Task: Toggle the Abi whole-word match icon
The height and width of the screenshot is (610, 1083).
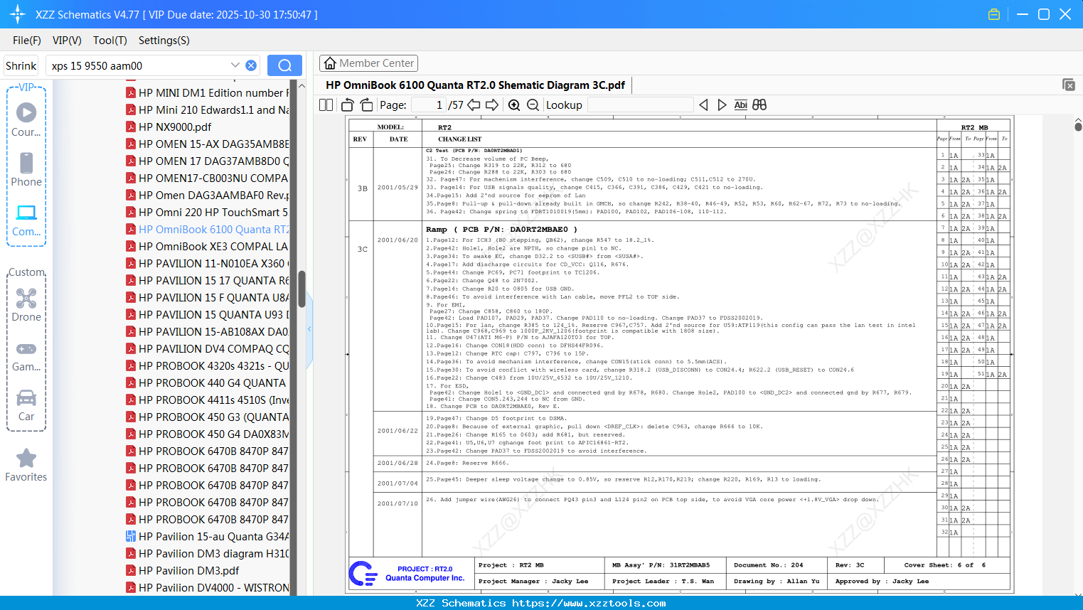Action: [x=740, y=105]
